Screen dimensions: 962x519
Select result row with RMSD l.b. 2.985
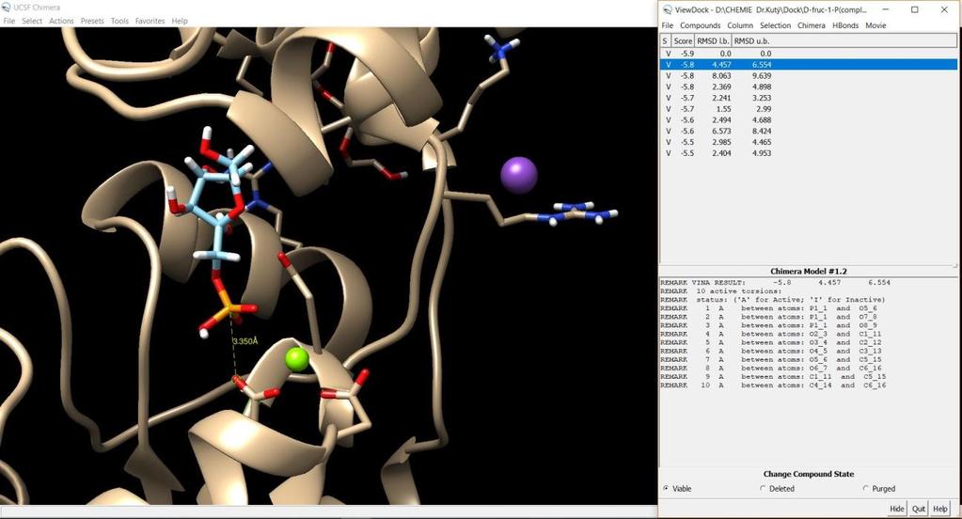click(x=808, y=142)
